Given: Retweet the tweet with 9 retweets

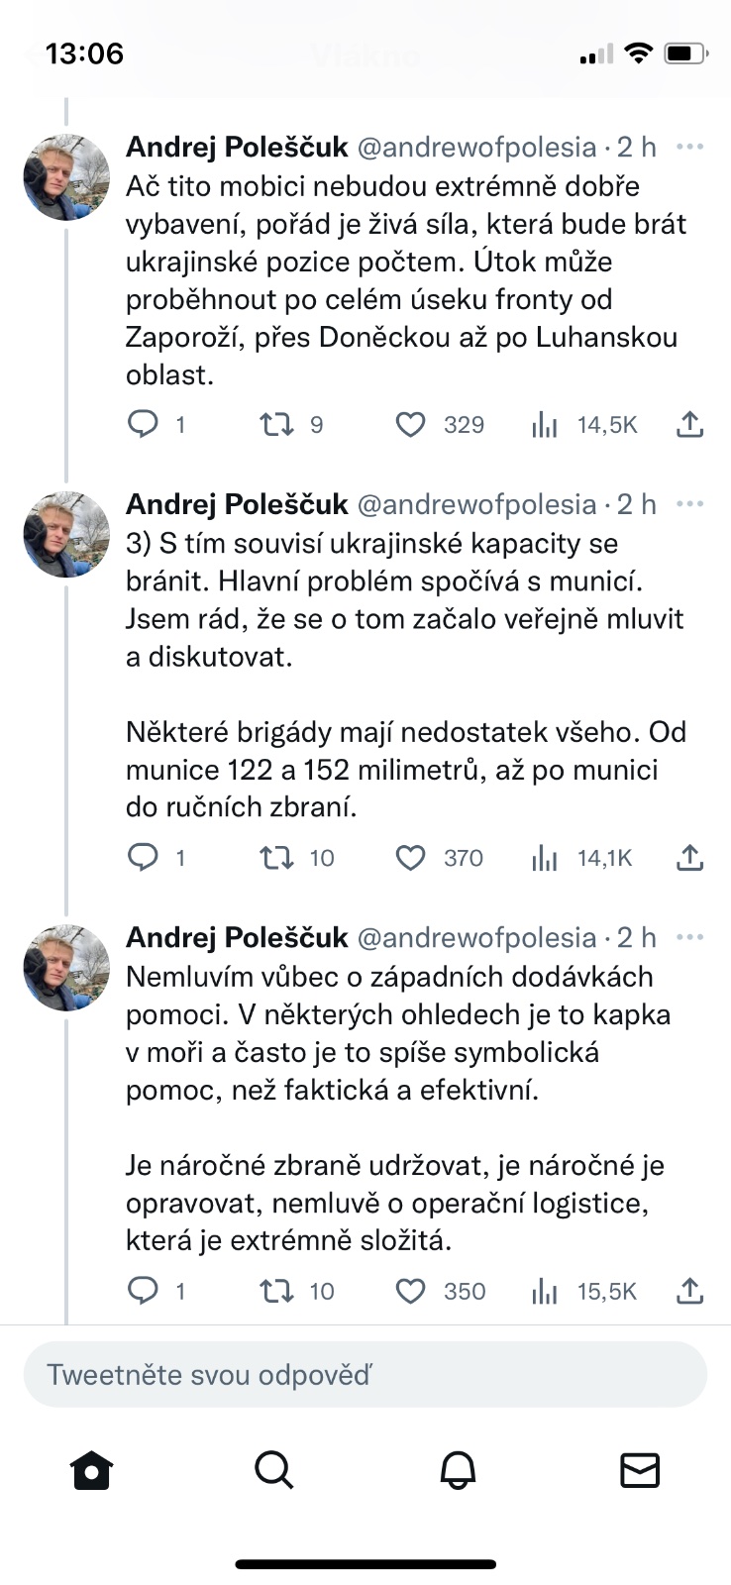Looking at the screenshot, I should pyautogui.click(x=276, y=425).
